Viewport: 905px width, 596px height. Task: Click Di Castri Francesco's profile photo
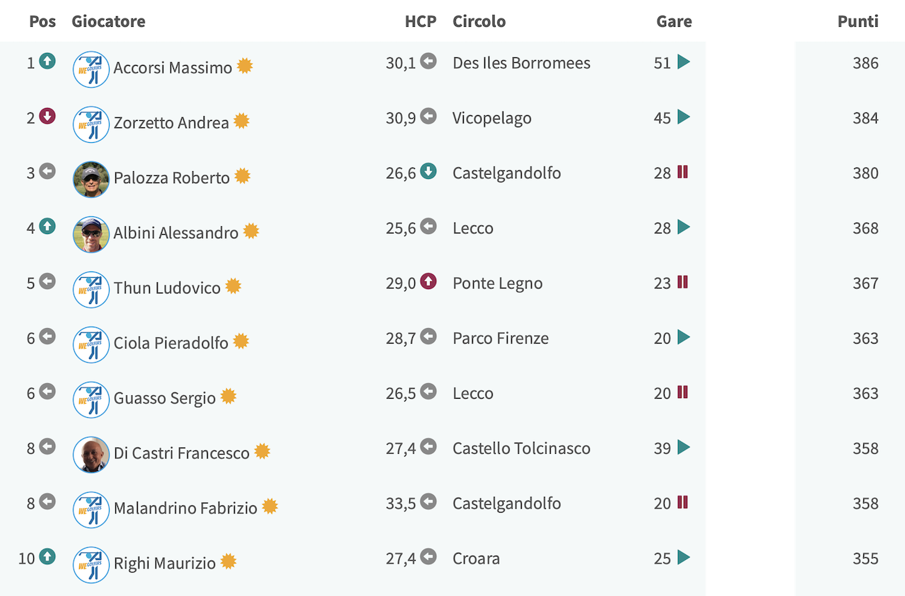91,455
